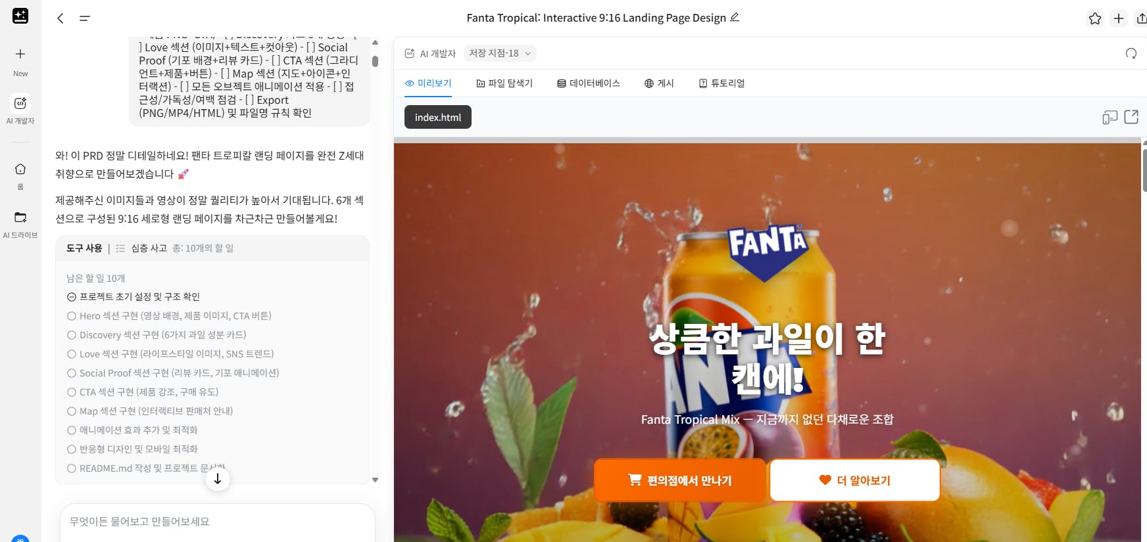This screenshot has height=542, width=1147.
Task: Toggle 반응형 디자인 및 모바일 최적화 task circle
Action: pyautogui.click(x=72, y=449)
